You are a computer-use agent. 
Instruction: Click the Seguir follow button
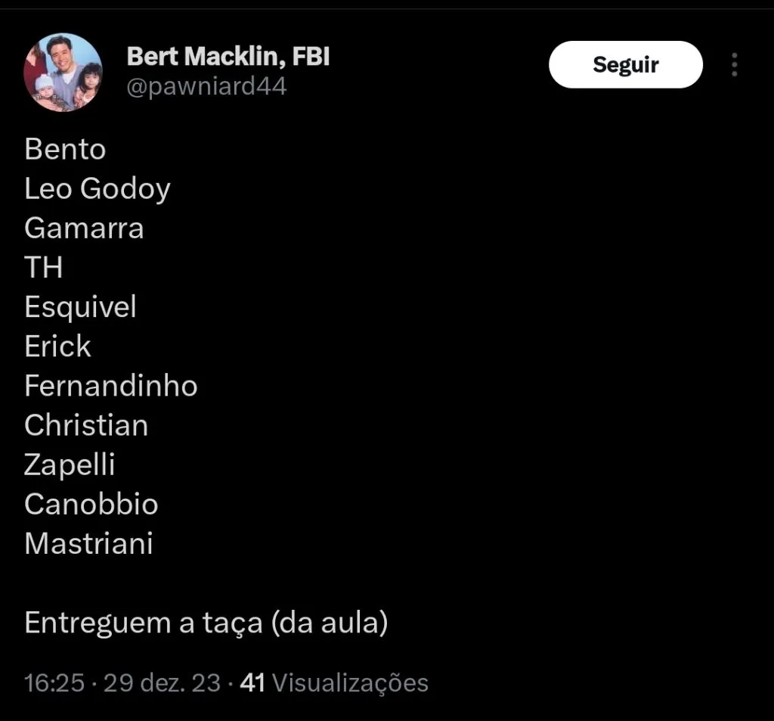coord(625,65)
